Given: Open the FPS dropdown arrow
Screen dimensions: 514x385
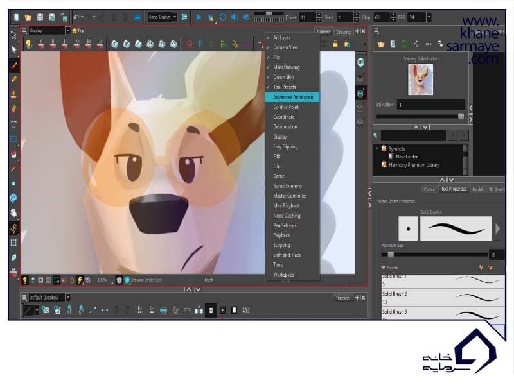Looking at the screenshot, I should tap(429, 17).
